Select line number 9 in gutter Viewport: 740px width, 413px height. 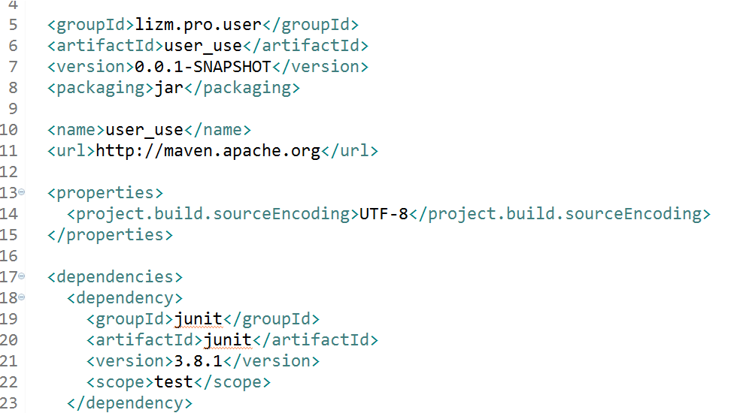click(x=13, y=109)
